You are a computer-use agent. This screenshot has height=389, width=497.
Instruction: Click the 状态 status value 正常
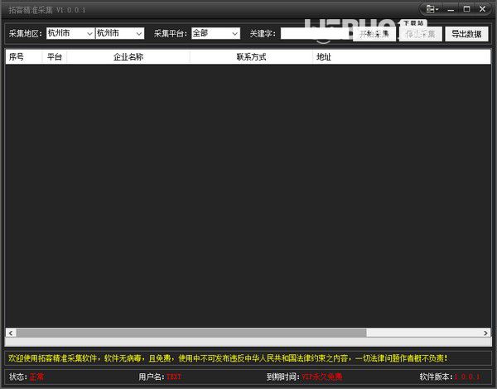coord(36,377)
